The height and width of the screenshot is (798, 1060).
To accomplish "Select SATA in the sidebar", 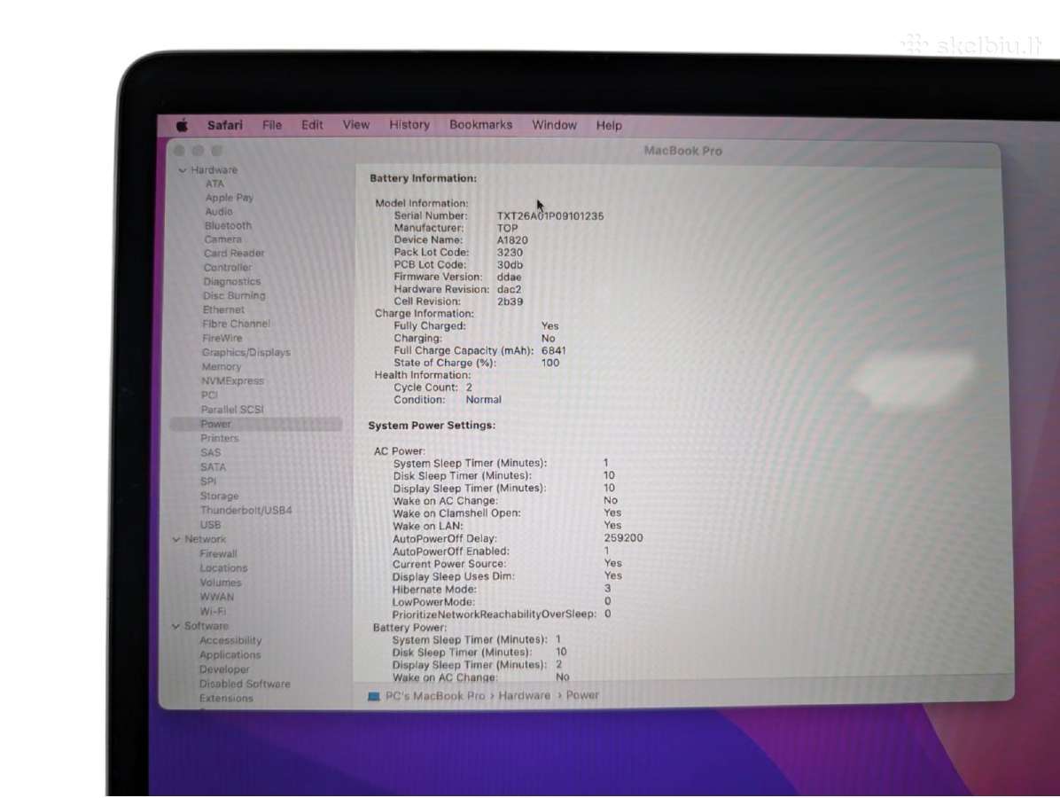I will [x=213, y=467].
